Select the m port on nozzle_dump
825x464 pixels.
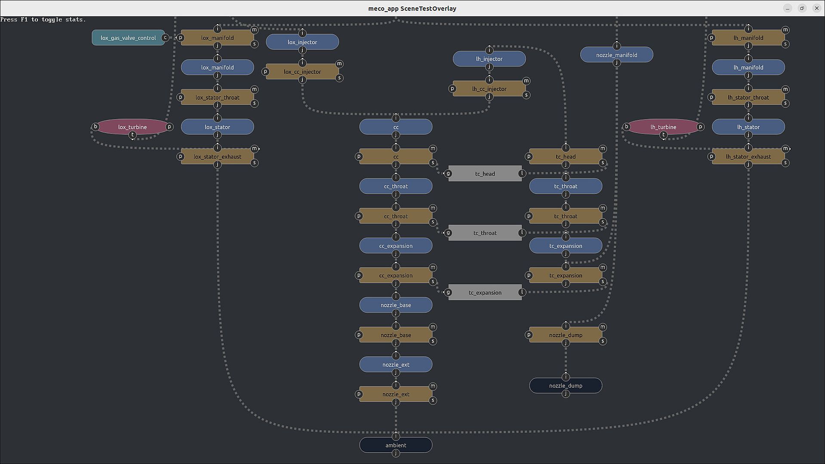pos(603,327)
